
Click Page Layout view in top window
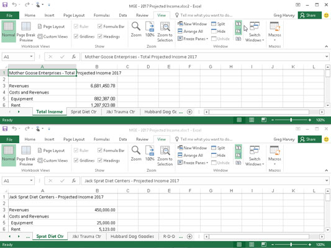[51, 27]
